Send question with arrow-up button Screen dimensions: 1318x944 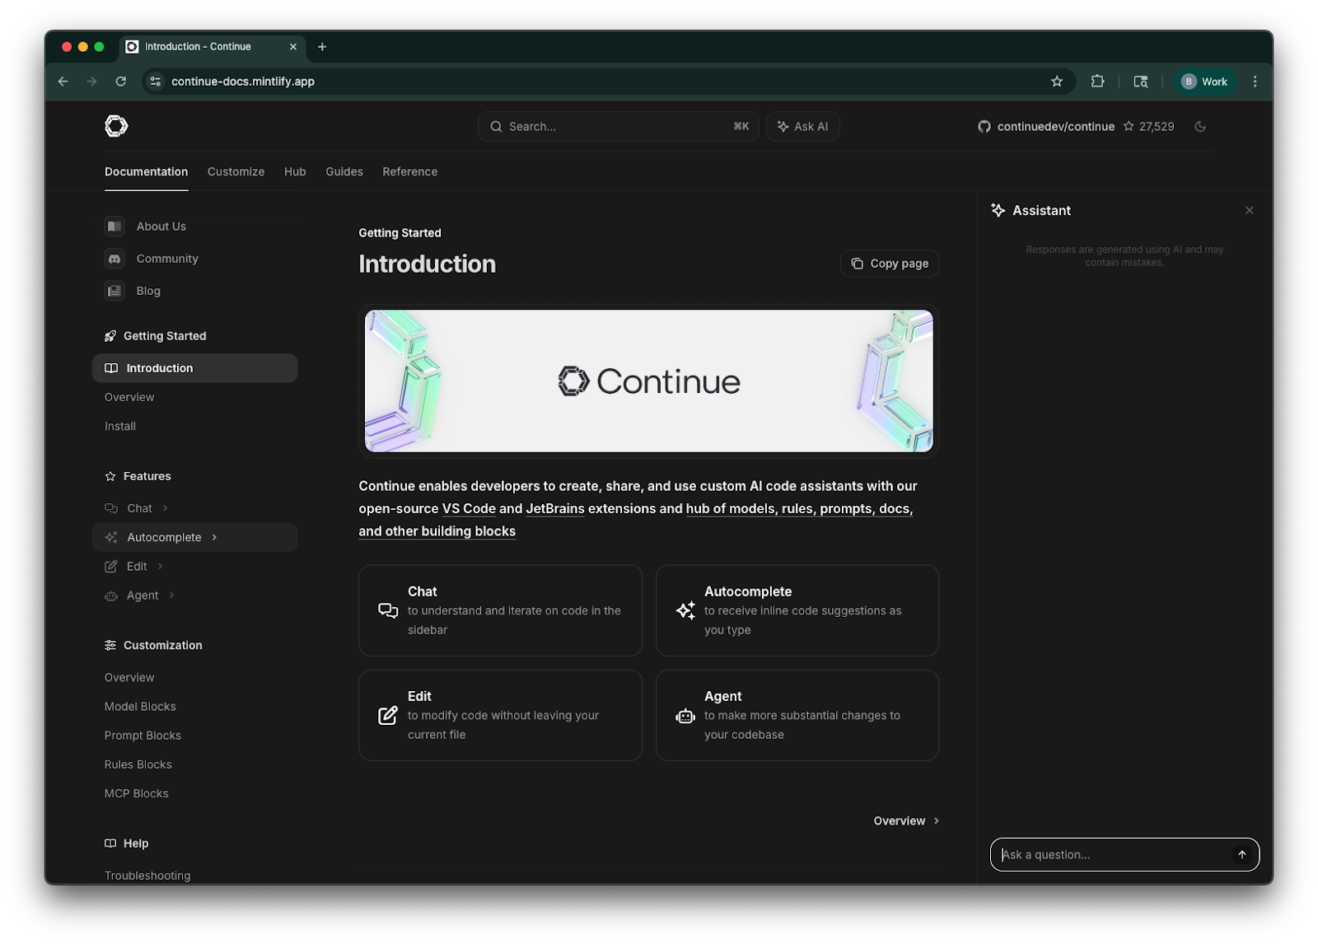[x=1242, y=854]
